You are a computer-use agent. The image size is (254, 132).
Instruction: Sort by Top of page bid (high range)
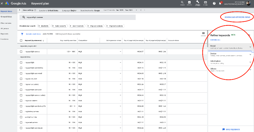[x=156, y=41]
